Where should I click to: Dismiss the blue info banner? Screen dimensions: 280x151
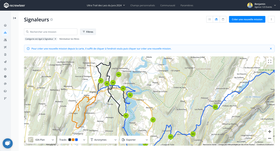click(271, 48)
